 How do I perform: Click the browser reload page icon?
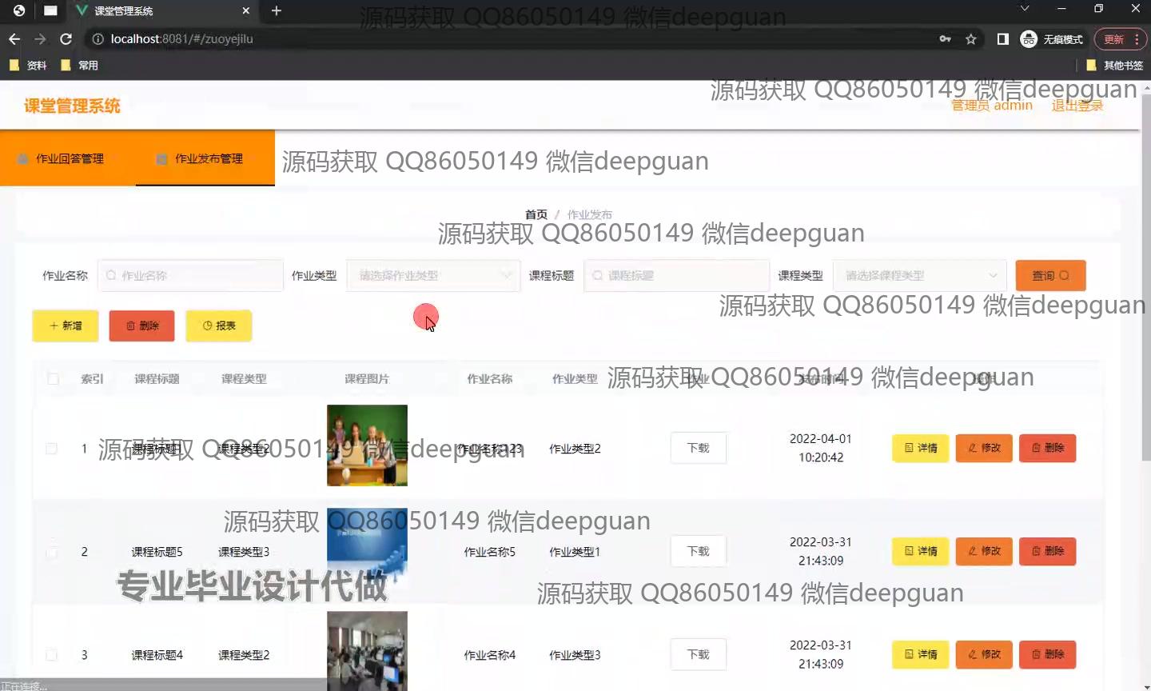pos(66,39)
